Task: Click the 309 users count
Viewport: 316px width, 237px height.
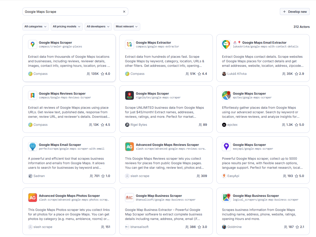Action: tap(204, 176)
